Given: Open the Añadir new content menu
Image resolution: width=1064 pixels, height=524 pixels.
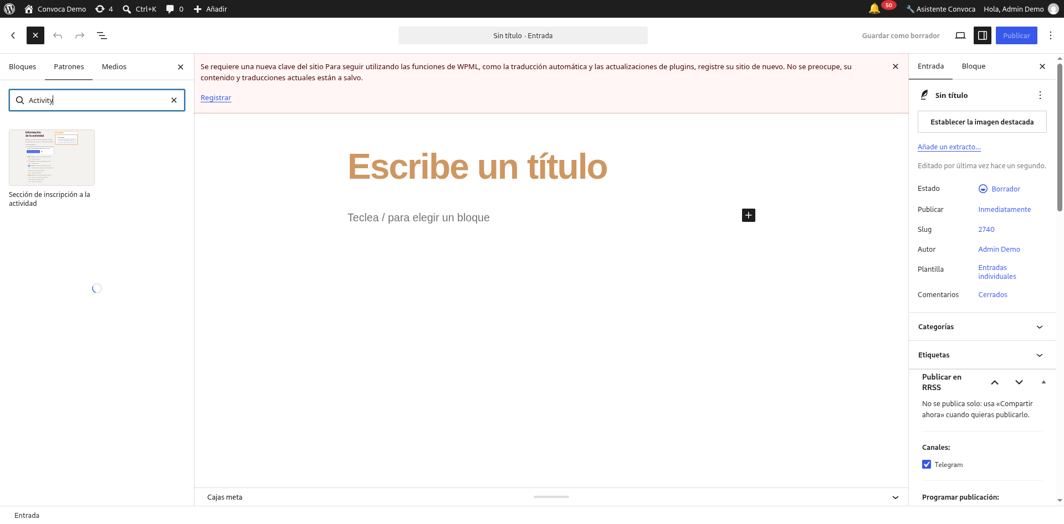Looking at the screenshot, I should (211, 9).
